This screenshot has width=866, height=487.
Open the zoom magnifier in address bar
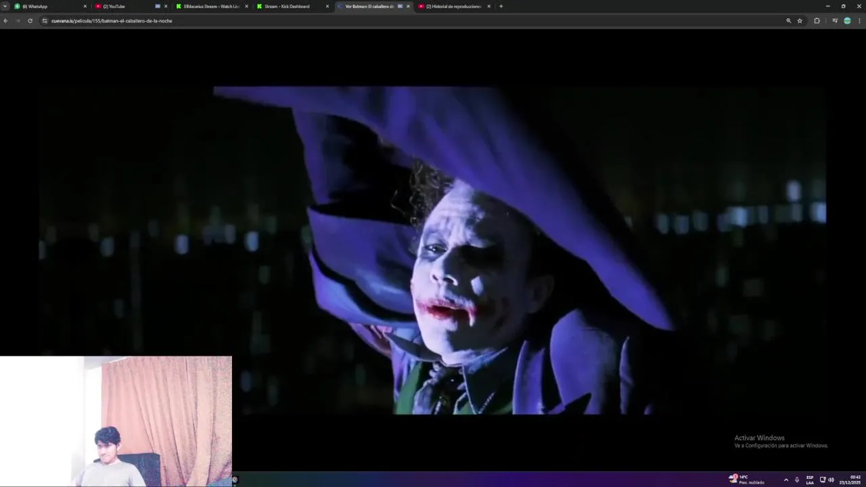[788, 21]
